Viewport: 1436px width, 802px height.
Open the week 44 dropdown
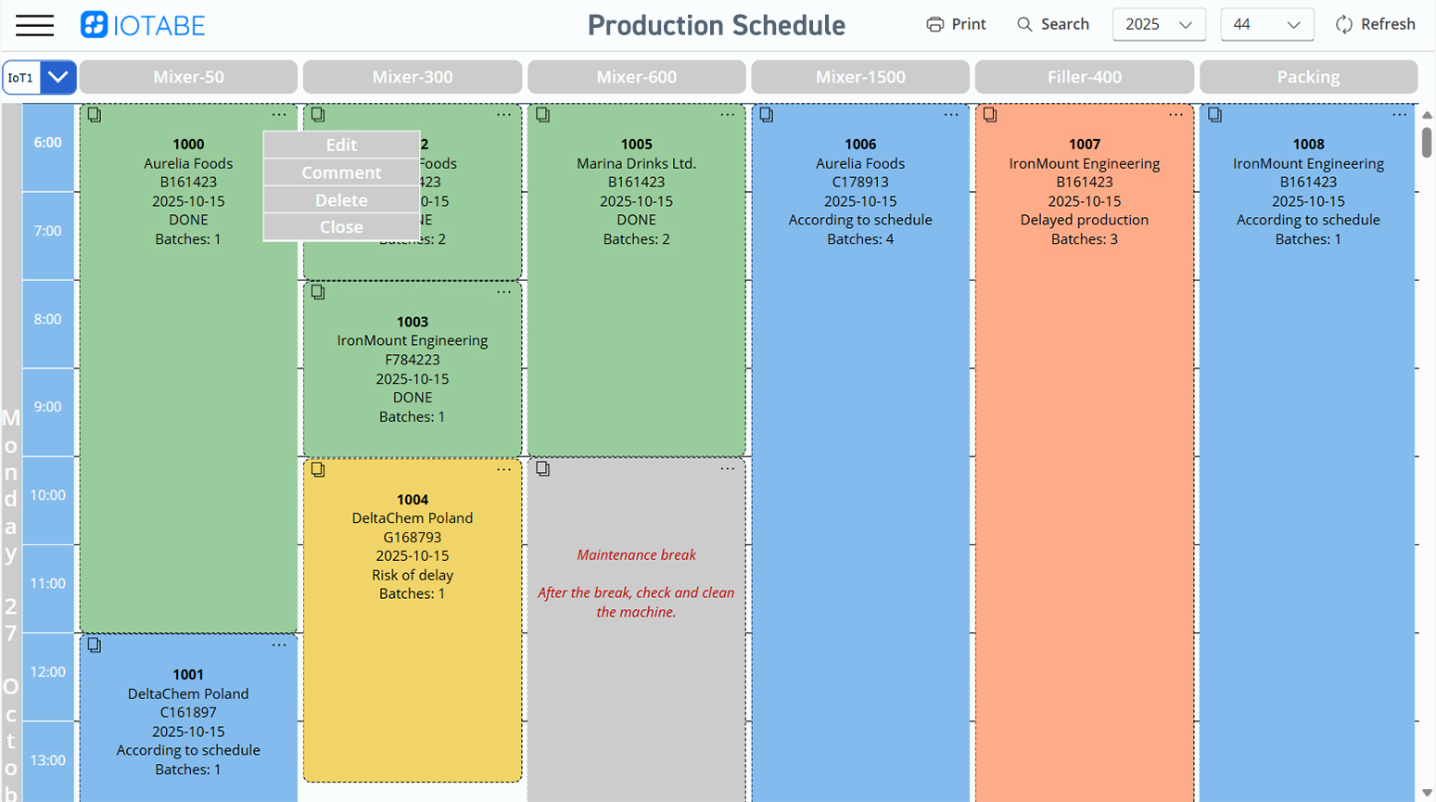point(1267,25)
